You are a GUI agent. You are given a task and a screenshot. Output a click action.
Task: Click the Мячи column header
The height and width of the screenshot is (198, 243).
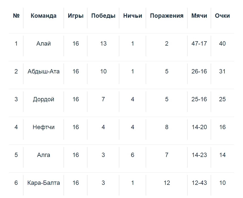click(x=199, y=16)
